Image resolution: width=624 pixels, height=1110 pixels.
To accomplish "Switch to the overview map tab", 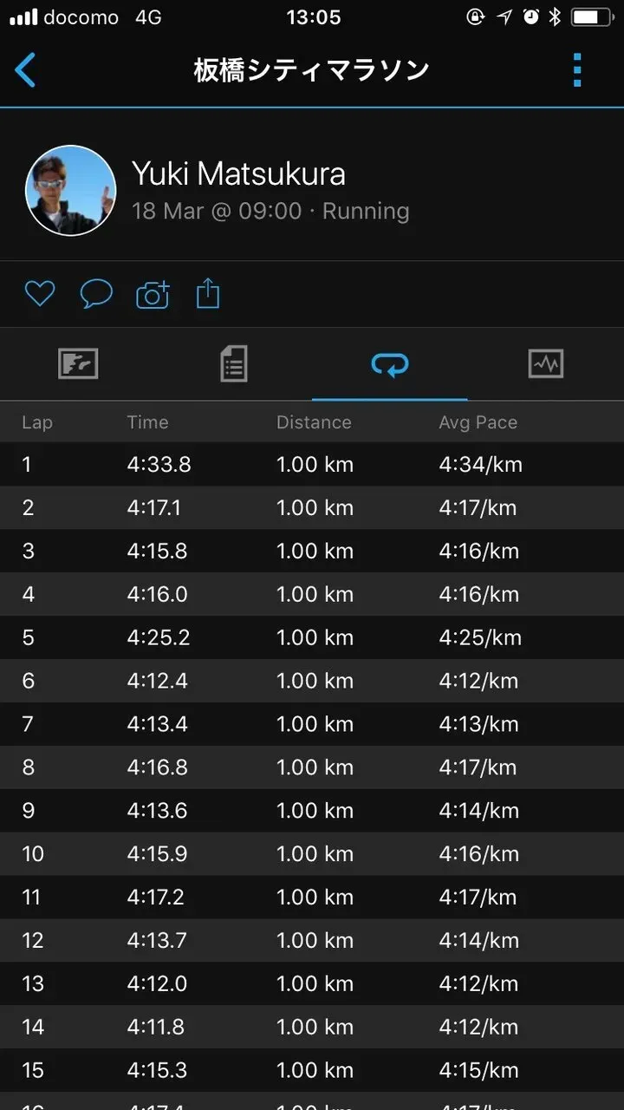I will click(x=78, y=364).
